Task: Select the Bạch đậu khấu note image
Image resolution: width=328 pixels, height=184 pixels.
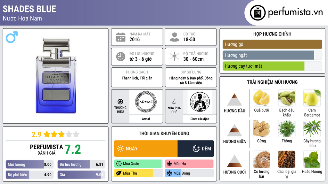Action: 287,98
